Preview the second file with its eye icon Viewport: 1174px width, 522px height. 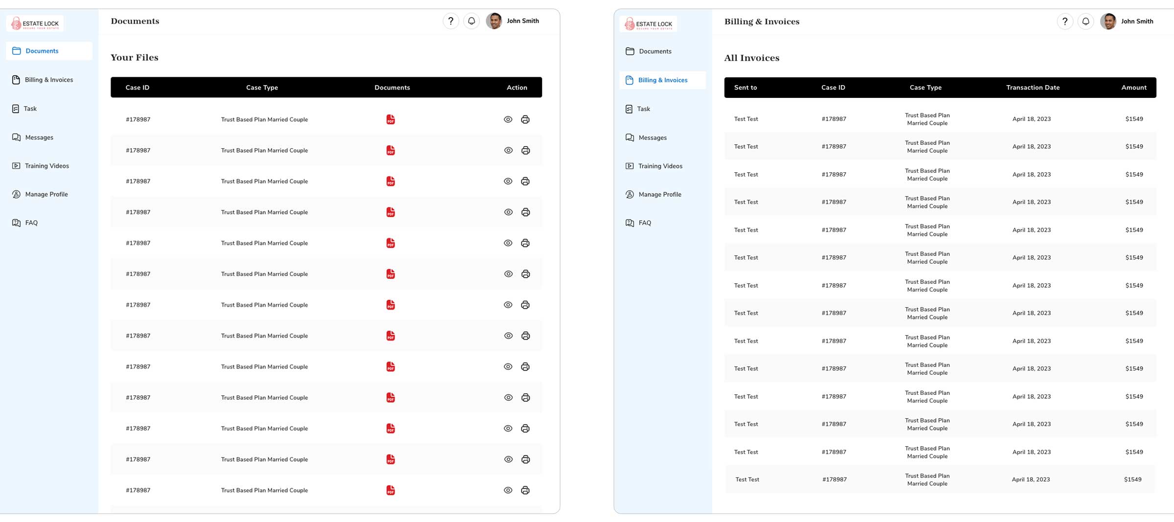tap(508, 150)
